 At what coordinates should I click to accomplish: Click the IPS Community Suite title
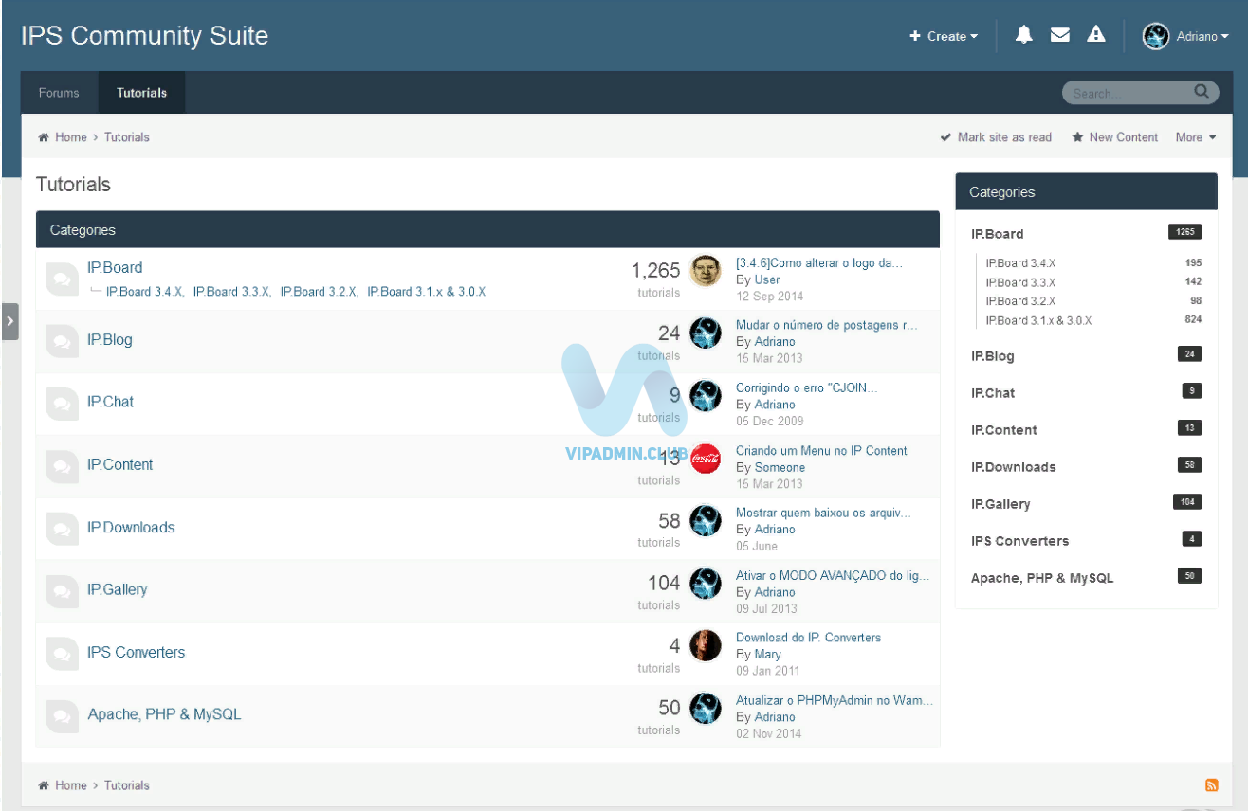tap(144, 36)
